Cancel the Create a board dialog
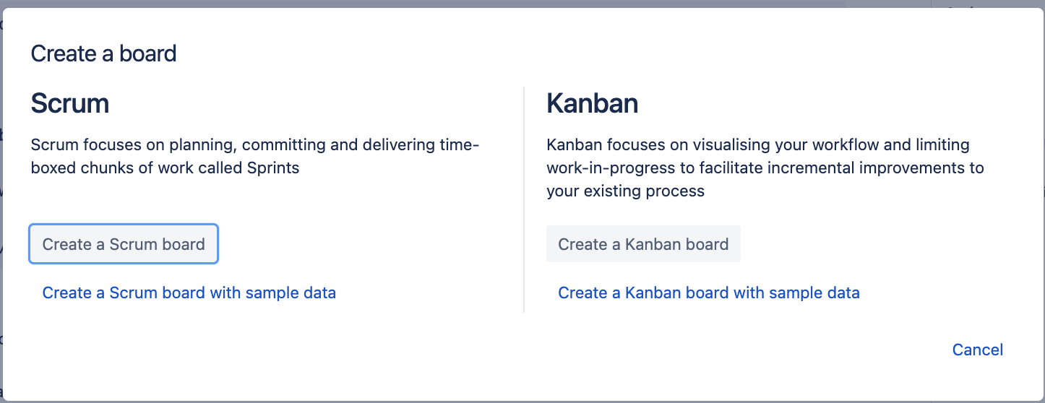Viewport: 1045px width, 403px height. pyautogui.click(x=977, y=350)
